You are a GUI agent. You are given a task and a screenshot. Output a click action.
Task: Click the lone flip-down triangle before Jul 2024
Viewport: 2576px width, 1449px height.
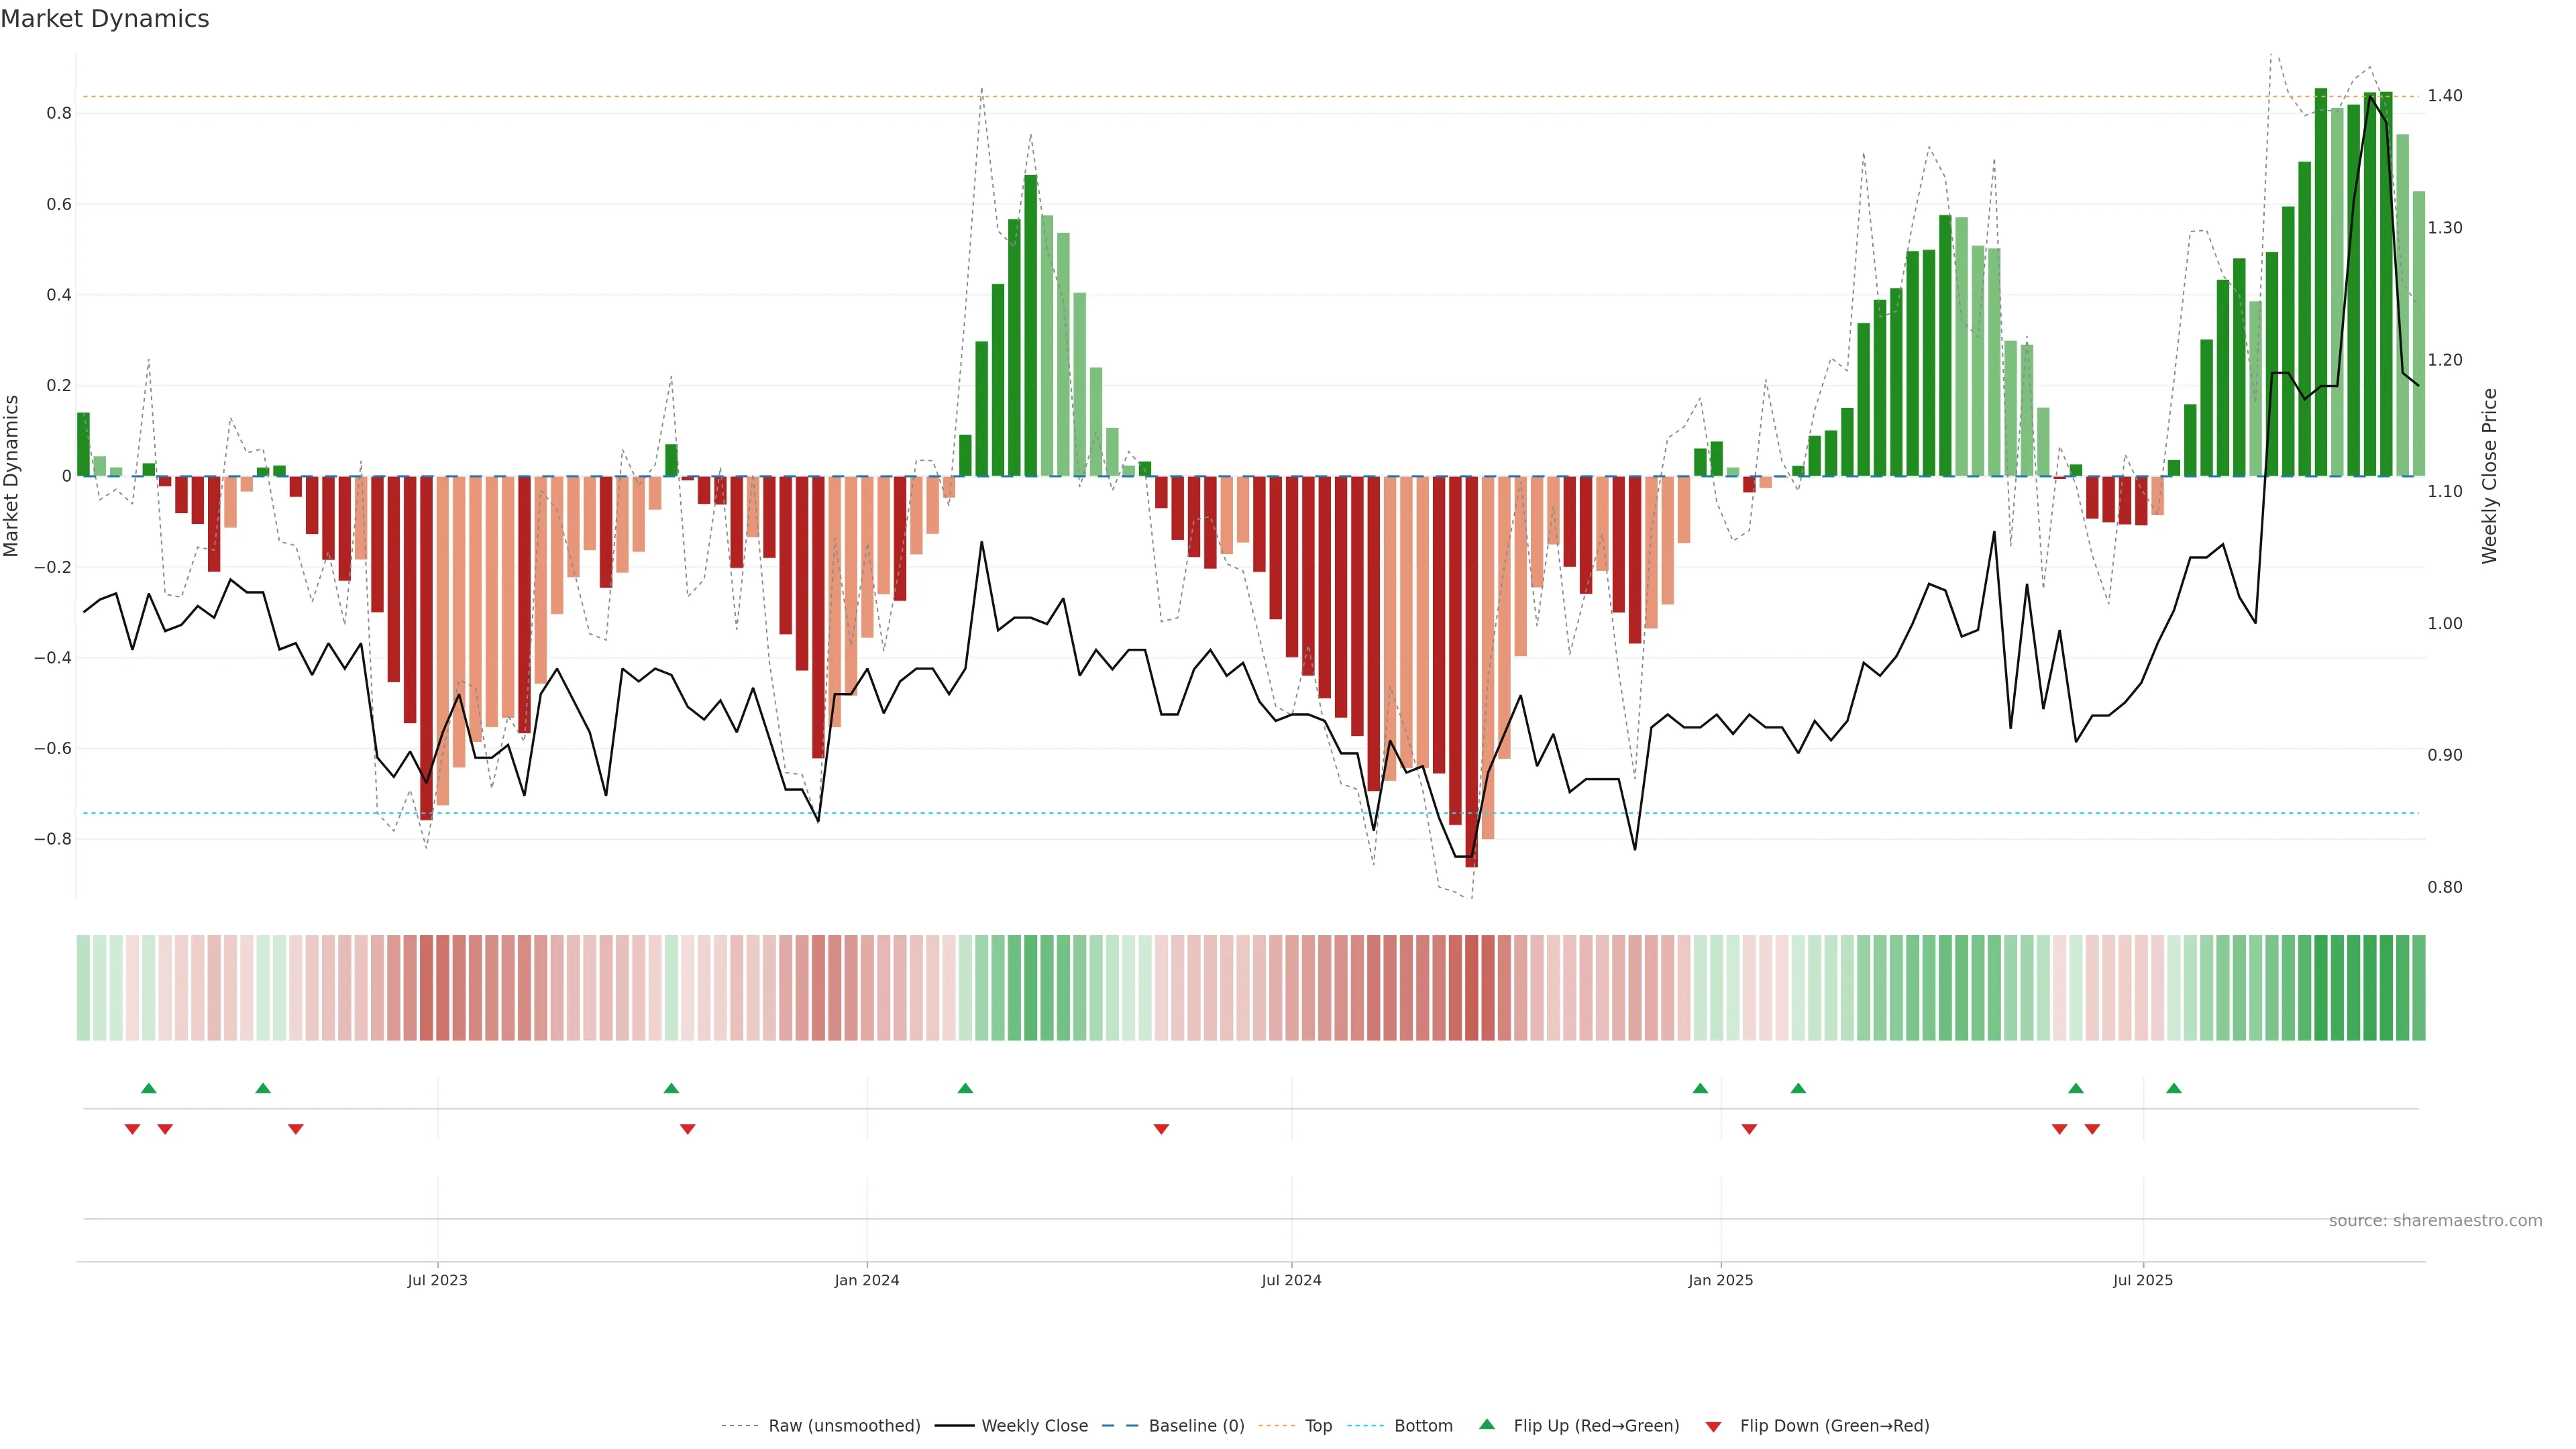[1161, 1129]
